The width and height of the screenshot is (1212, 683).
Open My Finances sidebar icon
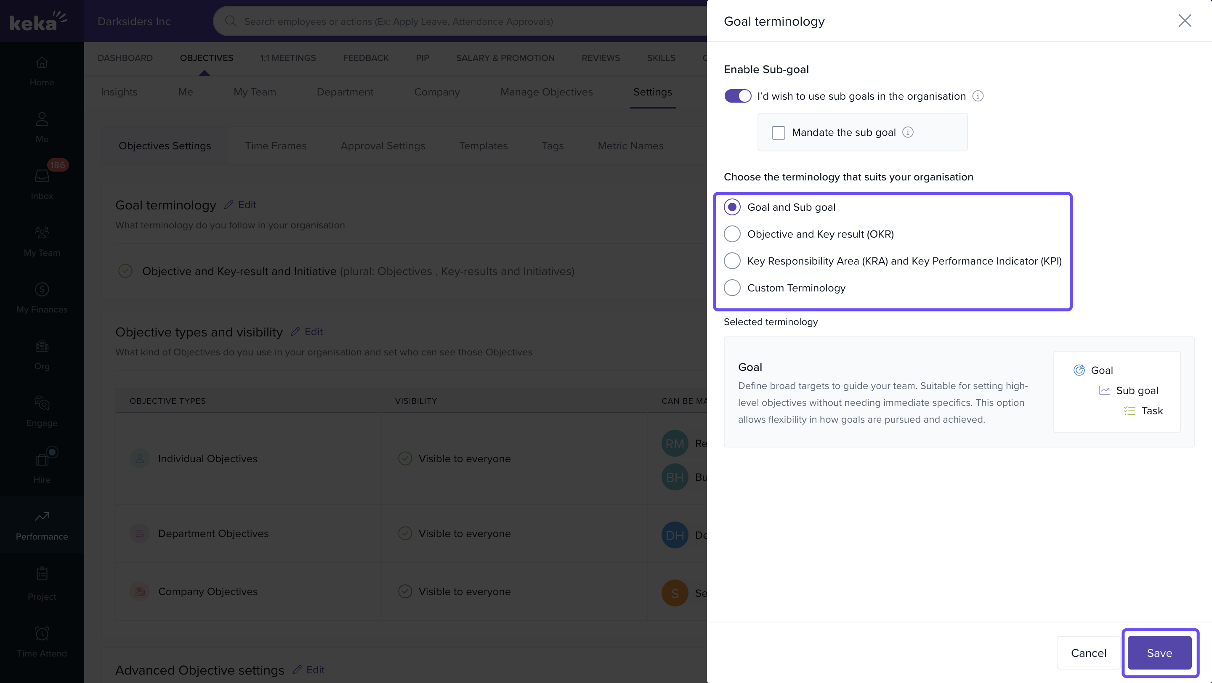(42, 297)
